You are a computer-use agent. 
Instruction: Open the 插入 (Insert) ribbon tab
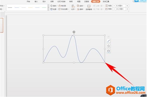[36, 1]
